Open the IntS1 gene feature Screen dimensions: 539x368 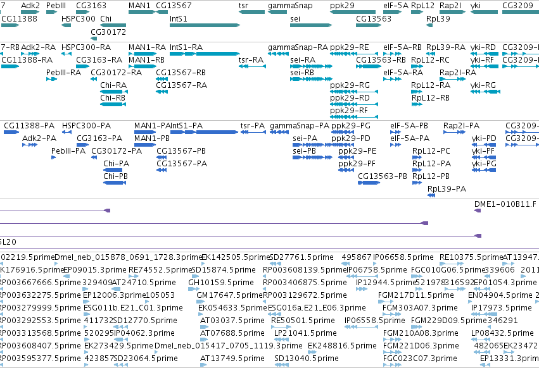pos(205,25)
